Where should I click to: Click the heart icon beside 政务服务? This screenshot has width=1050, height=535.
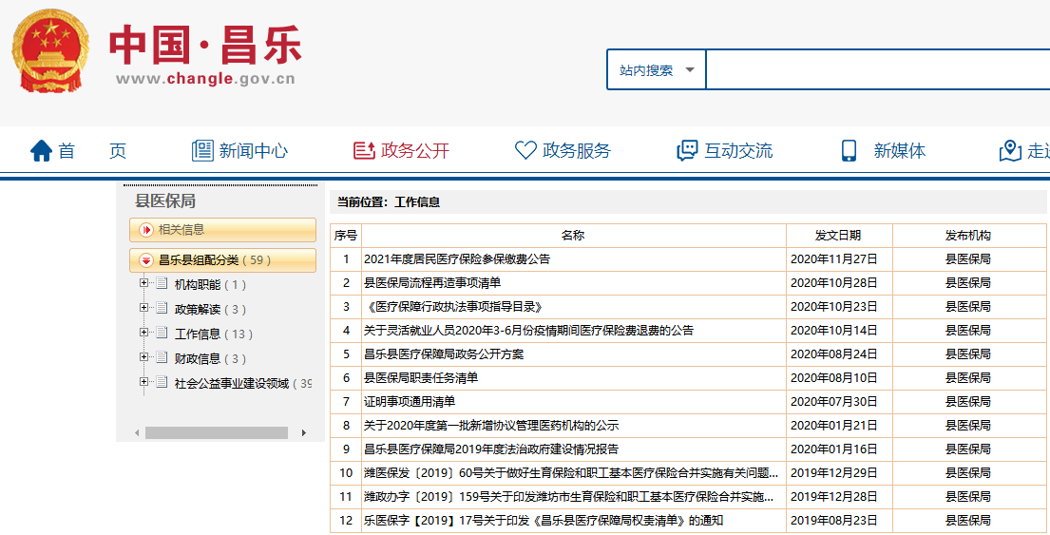point(525,151)
